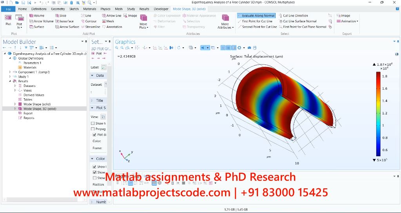
Task: Click Zoom Extents icon in Graphics toolbar
Action: click(x=137, y=48)
